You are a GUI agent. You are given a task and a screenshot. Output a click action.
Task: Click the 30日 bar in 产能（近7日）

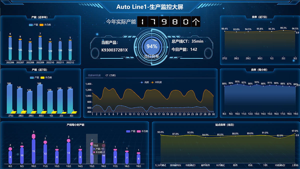pos(40,99)
